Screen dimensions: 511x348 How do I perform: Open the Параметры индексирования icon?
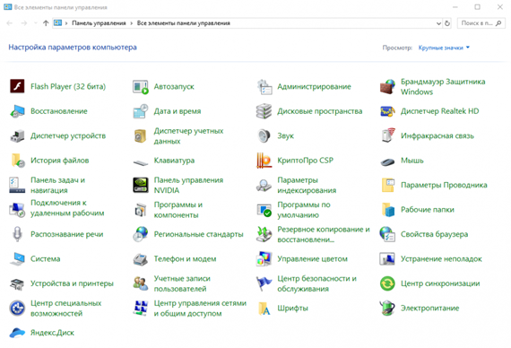[x=264, y=185]
